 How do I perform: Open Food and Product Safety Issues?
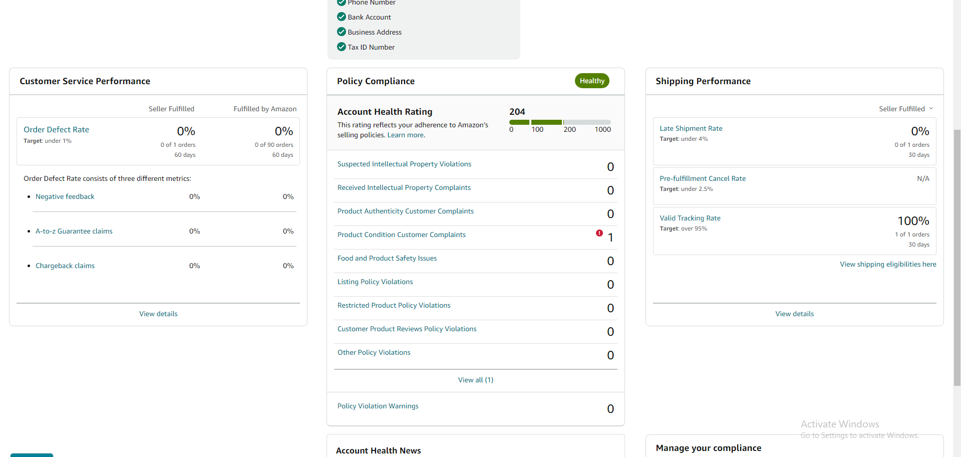pyautogui.click(x=387, y=258)
